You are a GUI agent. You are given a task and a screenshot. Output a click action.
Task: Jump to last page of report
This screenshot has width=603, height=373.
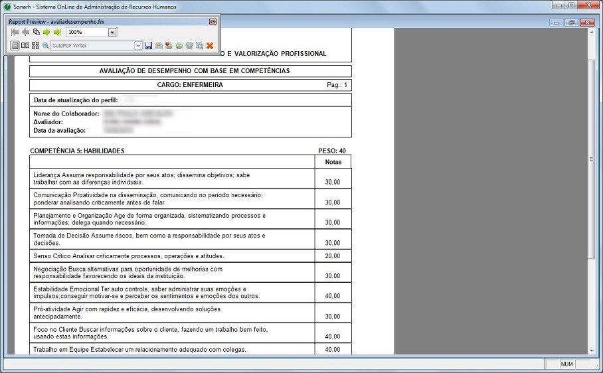coord(57,32)
